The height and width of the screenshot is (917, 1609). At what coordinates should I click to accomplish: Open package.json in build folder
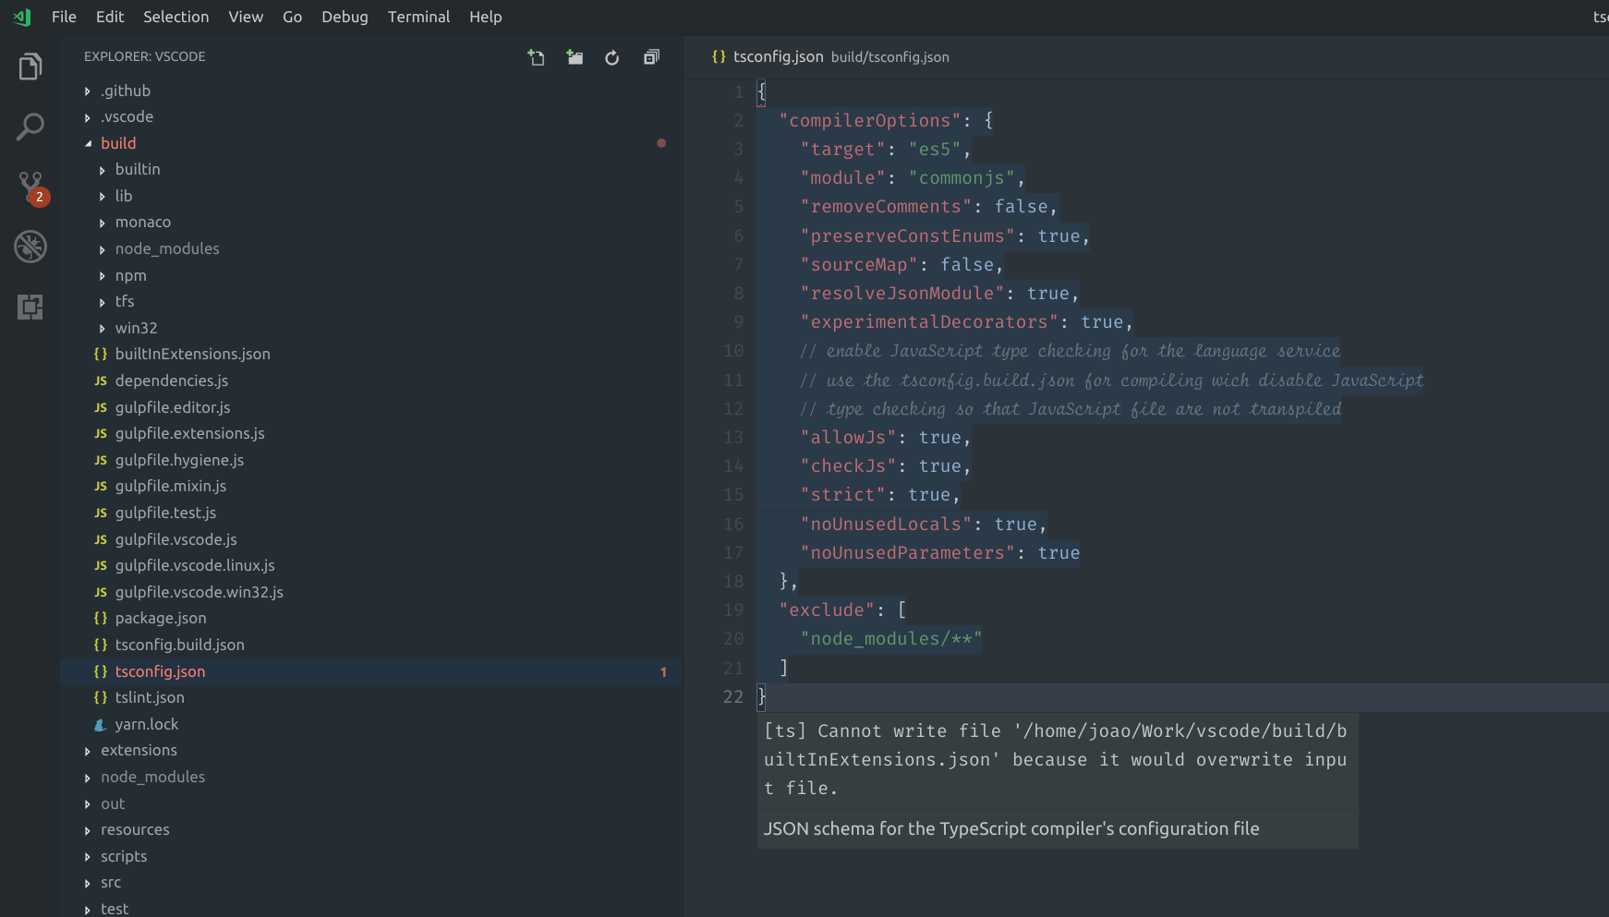click(x=370, y=618)
